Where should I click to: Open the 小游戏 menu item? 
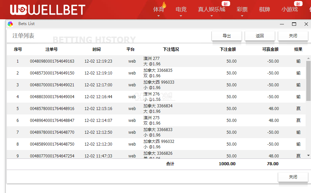[x=289, y=9]
